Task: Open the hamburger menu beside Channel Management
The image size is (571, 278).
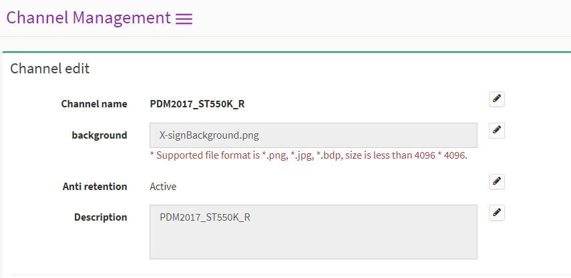Action: click(x=184, y=19)
